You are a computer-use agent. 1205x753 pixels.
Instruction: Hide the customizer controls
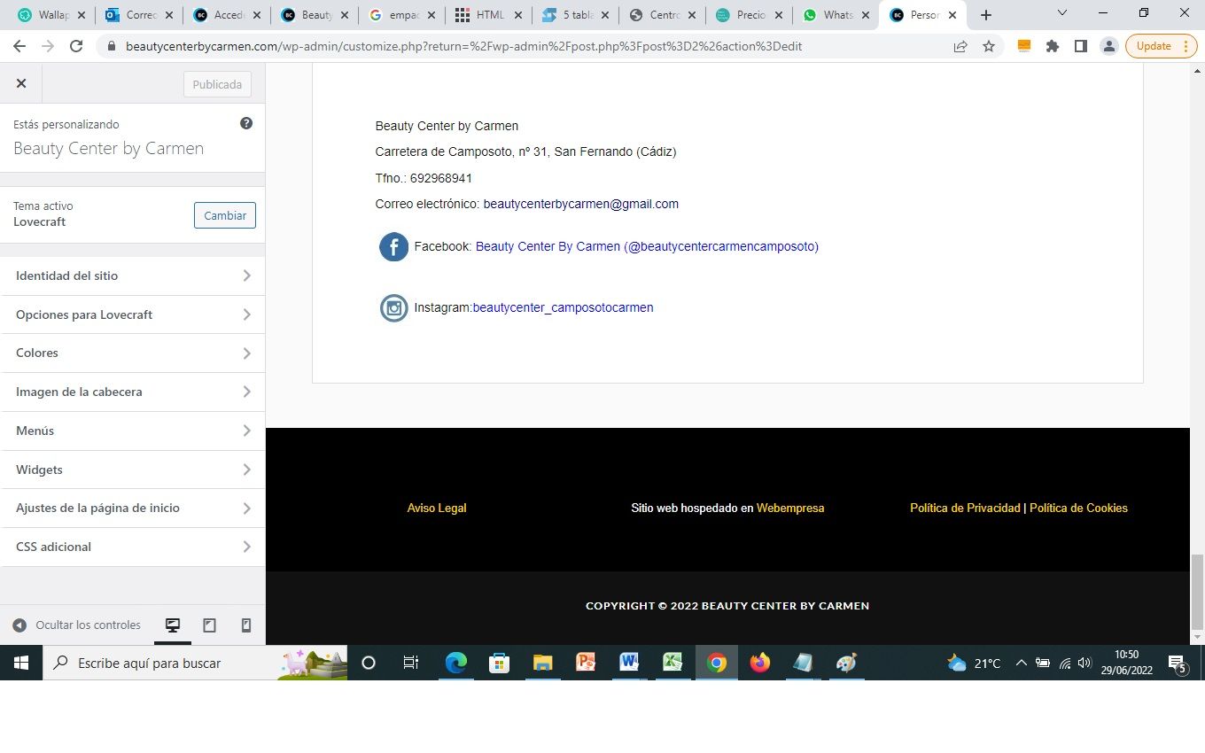76,625
